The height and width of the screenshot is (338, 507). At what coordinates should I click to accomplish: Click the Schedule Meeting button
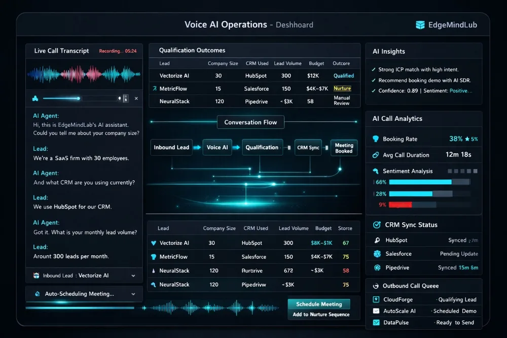[319, 304]
